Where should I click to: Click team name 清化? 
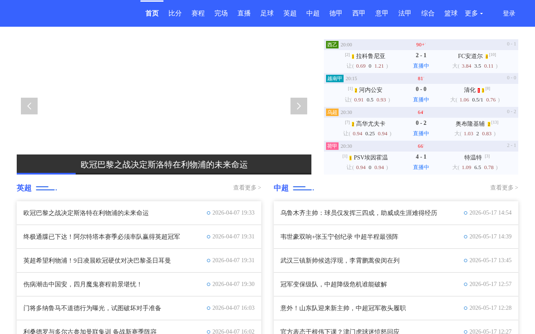470,90
